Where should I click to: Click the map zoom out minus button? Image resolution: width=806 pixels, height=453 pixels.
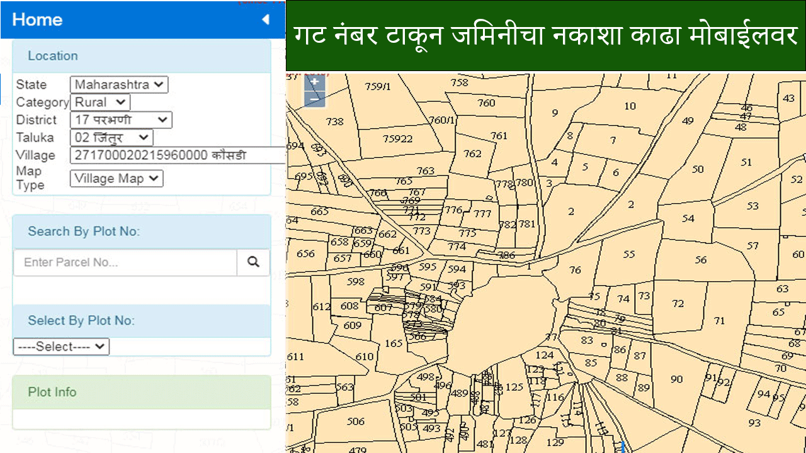(x=315, y=99)
